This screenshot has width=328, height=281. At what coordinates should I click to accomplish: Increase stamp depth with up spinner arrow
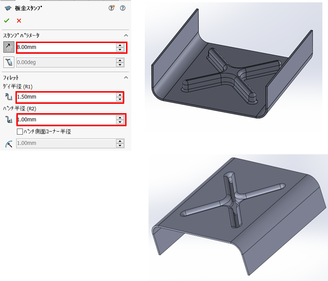point(120,45)
